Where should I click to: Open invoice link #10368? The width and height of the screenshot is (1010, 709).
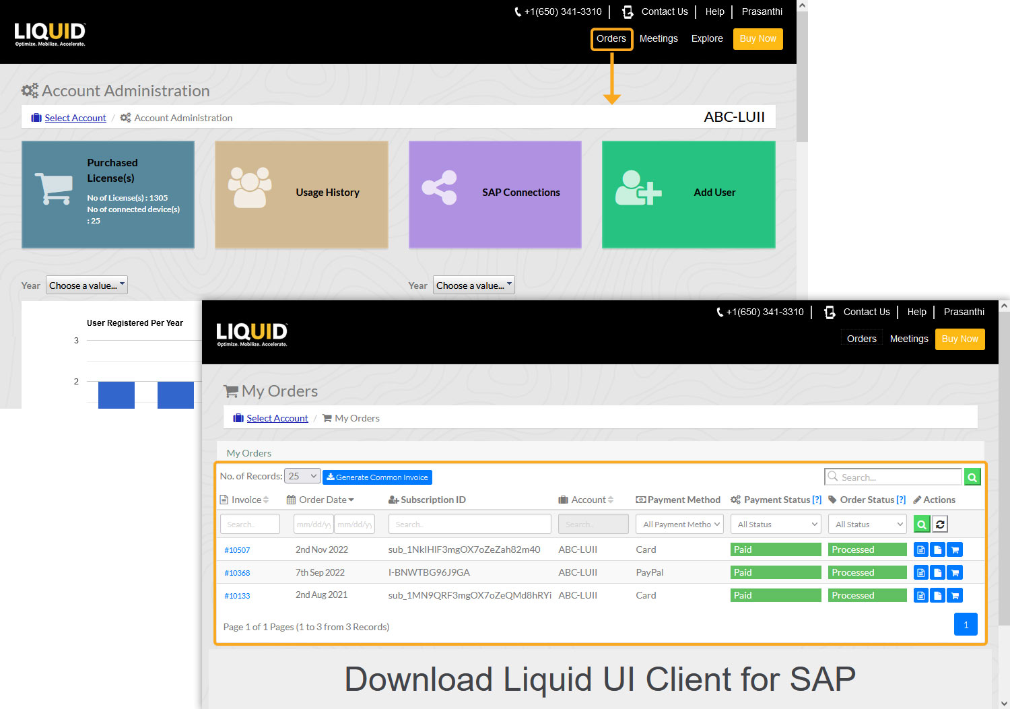237,573
